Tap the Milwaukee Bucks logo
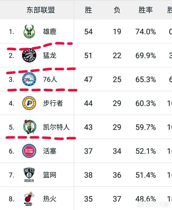172x210 pixels. [29, 31]
